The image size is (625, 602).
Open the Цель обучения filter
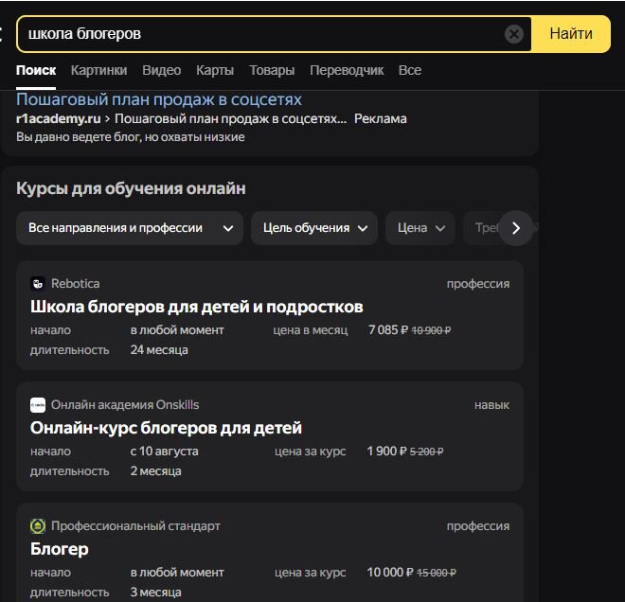click(x=314, y=228)
